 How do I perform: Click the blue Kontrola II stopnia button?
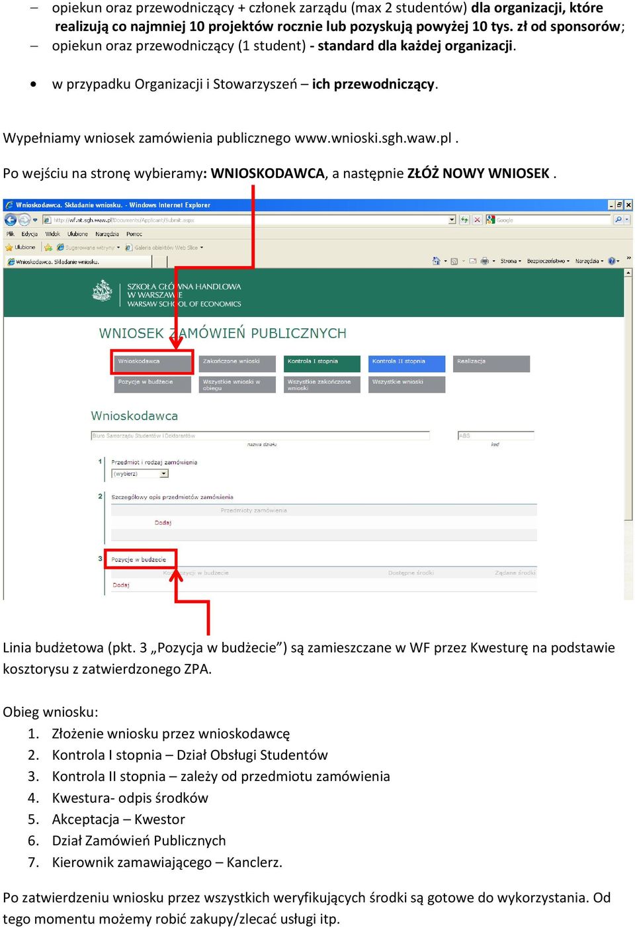tap(407, 363)
